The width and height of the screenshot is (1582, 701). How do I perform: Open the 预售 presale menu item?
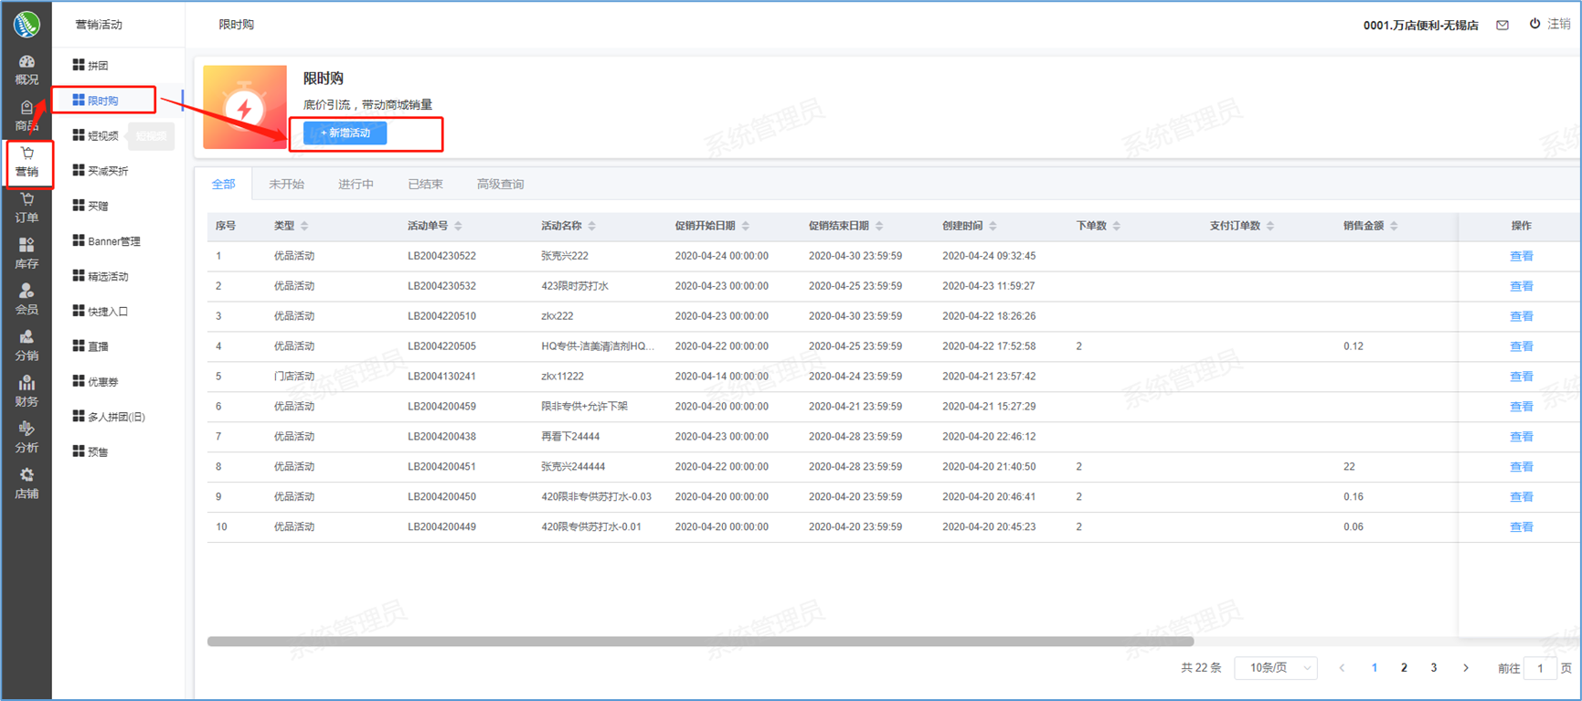point(91,451)
